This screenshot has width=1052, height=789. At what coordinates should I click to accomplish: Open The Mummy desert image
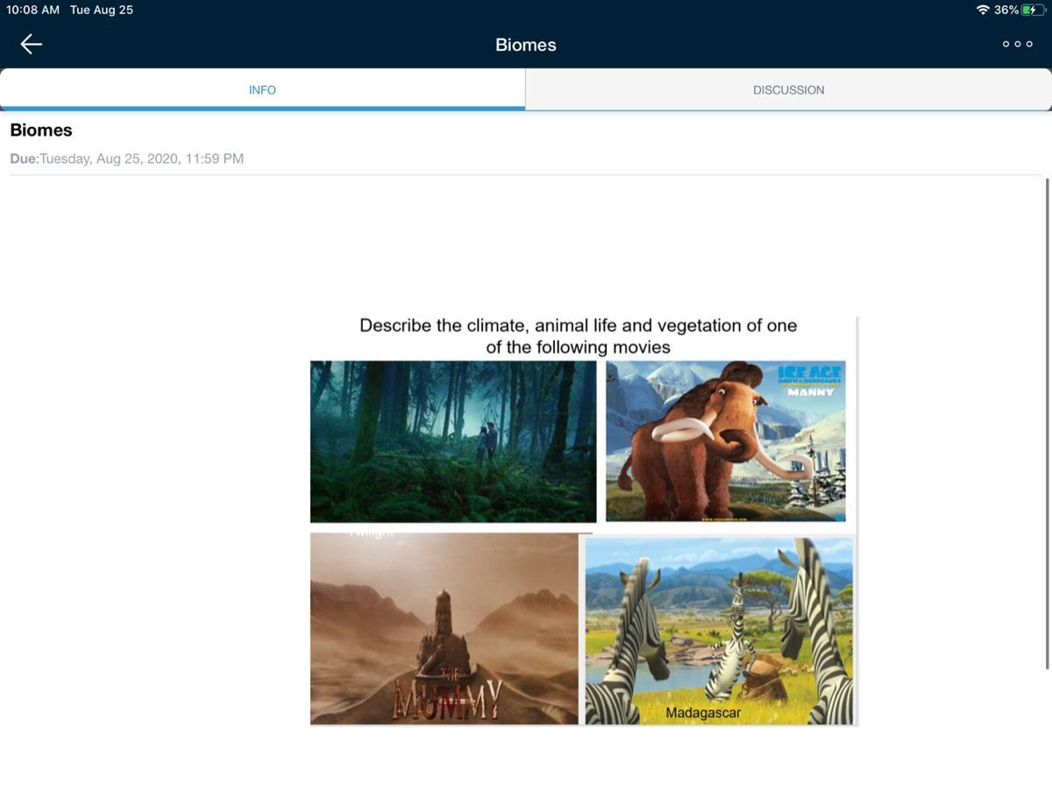(x=444, y=629)
